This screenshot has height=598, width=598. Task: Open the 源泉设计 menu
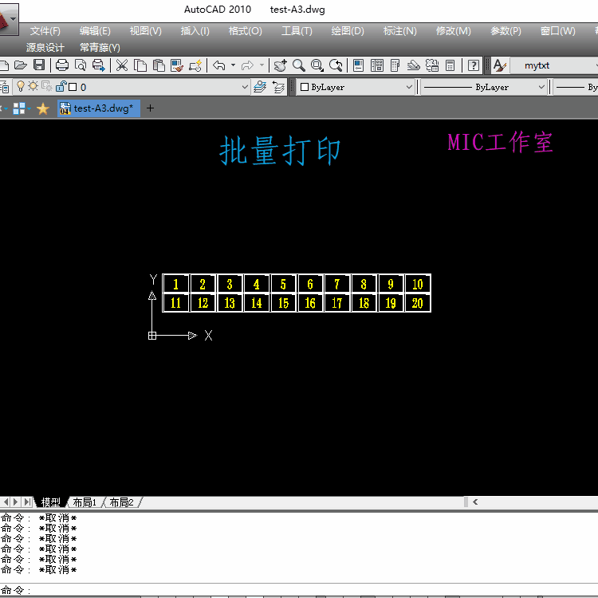point(45,48)
